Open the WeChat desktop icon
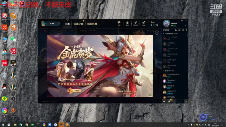 click(x=13, y=40)
